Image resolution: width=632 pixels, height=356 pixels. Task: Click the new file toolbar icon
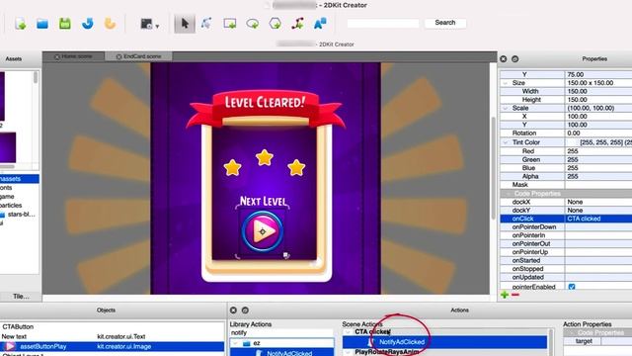[x=20, y=24]
